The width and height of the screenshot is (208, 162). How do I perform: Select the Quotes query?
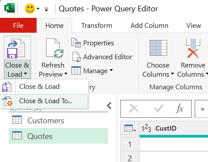point(58,136)
